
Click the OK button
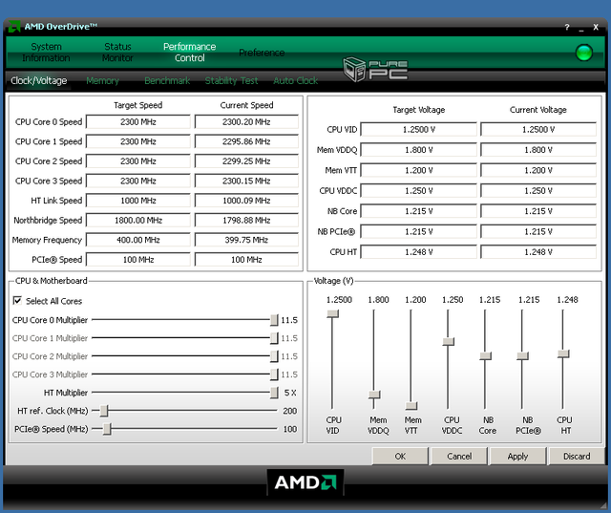pos(400,456)
